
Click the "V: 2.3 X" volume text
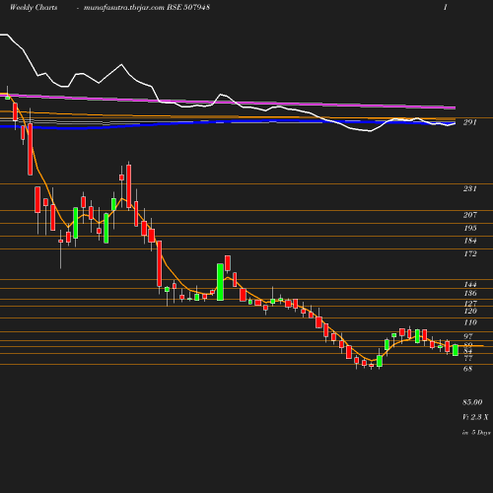click(475, 417)
